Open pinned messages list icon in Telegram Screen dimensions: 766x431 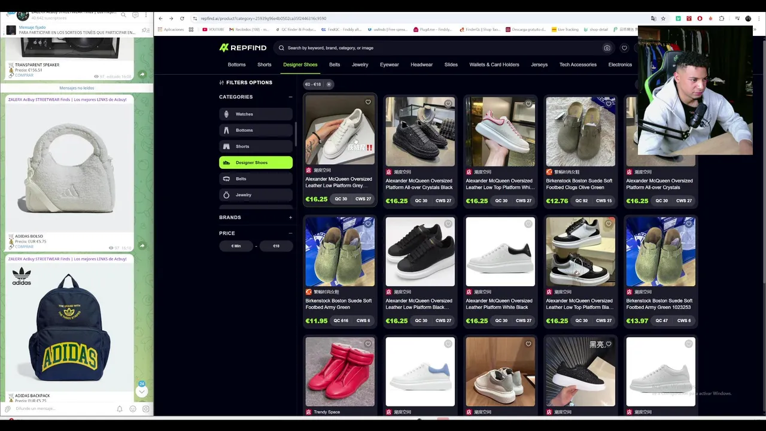pos(145,30)
